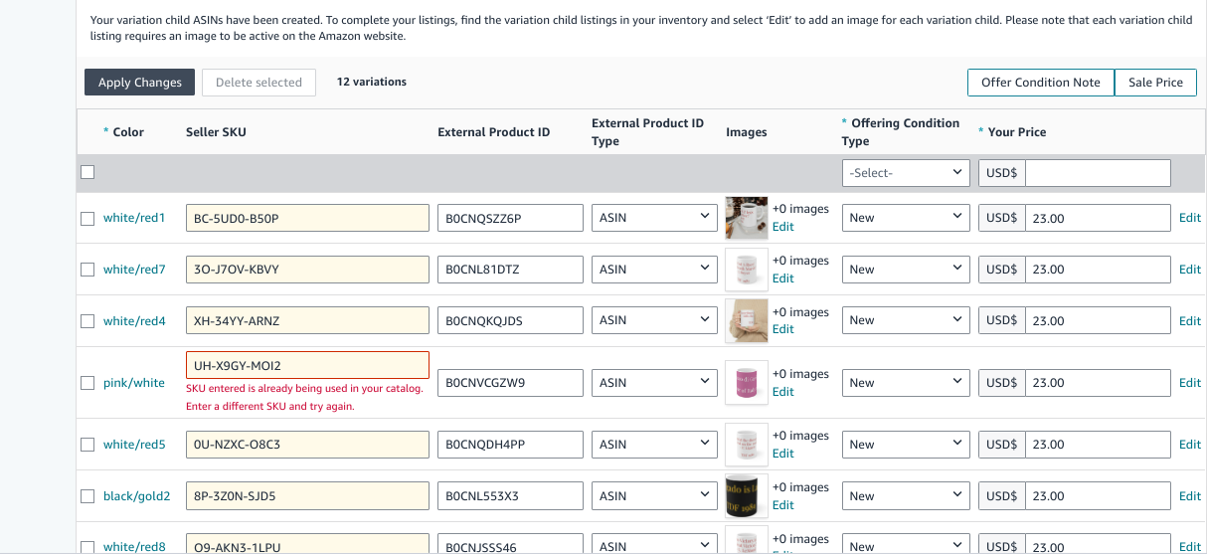The width and height of the screenshot is (1207, 554).
Task: Click the white/red4 mug thumbnail
Action: [x=747, y=320]
